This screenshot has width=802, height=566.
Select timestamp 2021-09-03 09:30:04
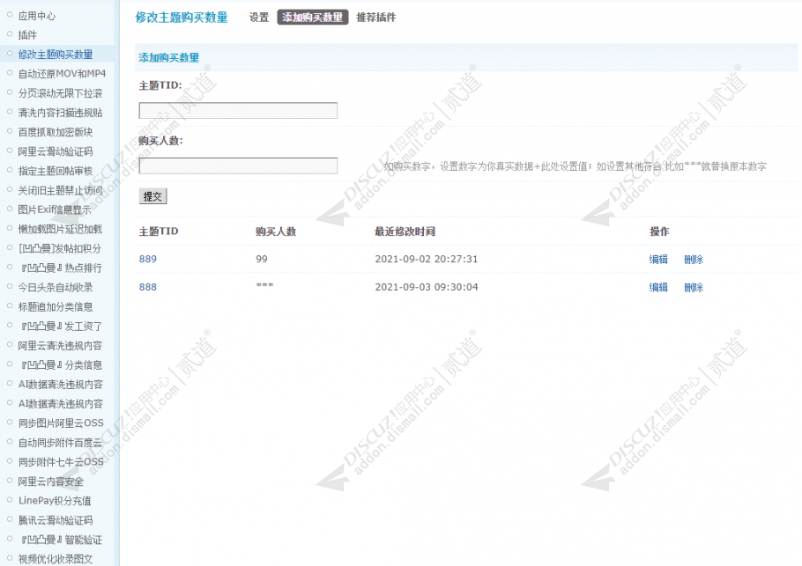426,287
